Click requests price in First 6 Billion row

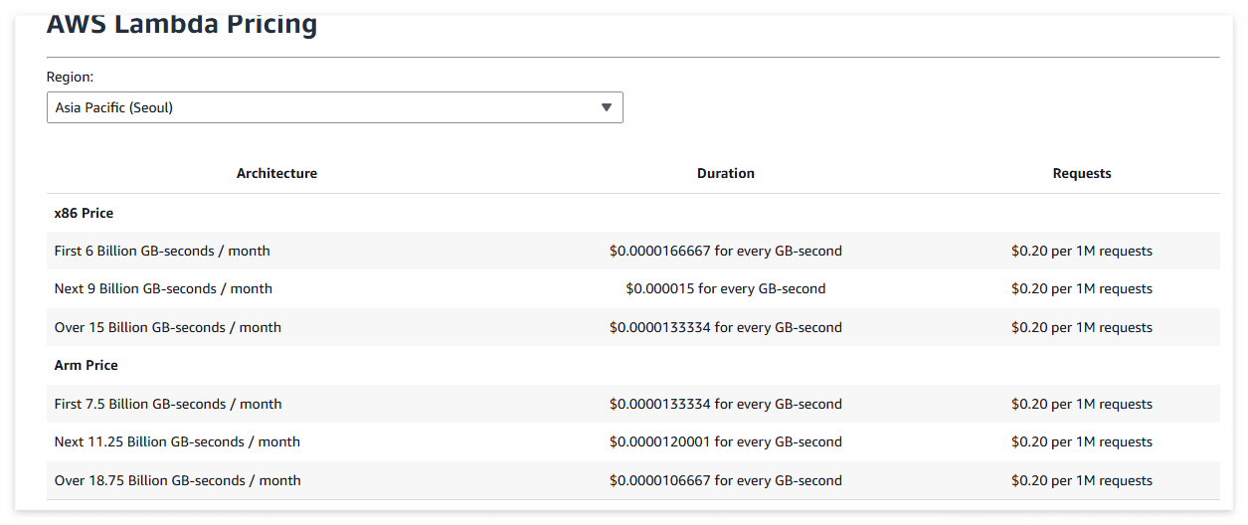coord(1082,251)
